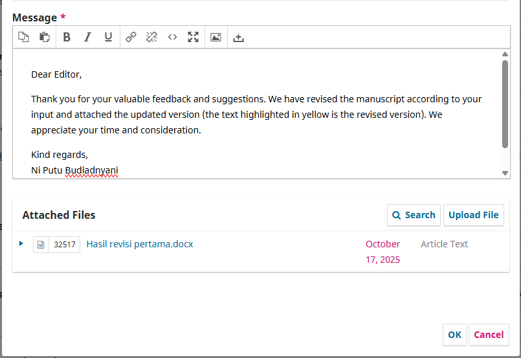Click the upload content icon in toolbar
521x358 pixels.
[x=238, y=38]
